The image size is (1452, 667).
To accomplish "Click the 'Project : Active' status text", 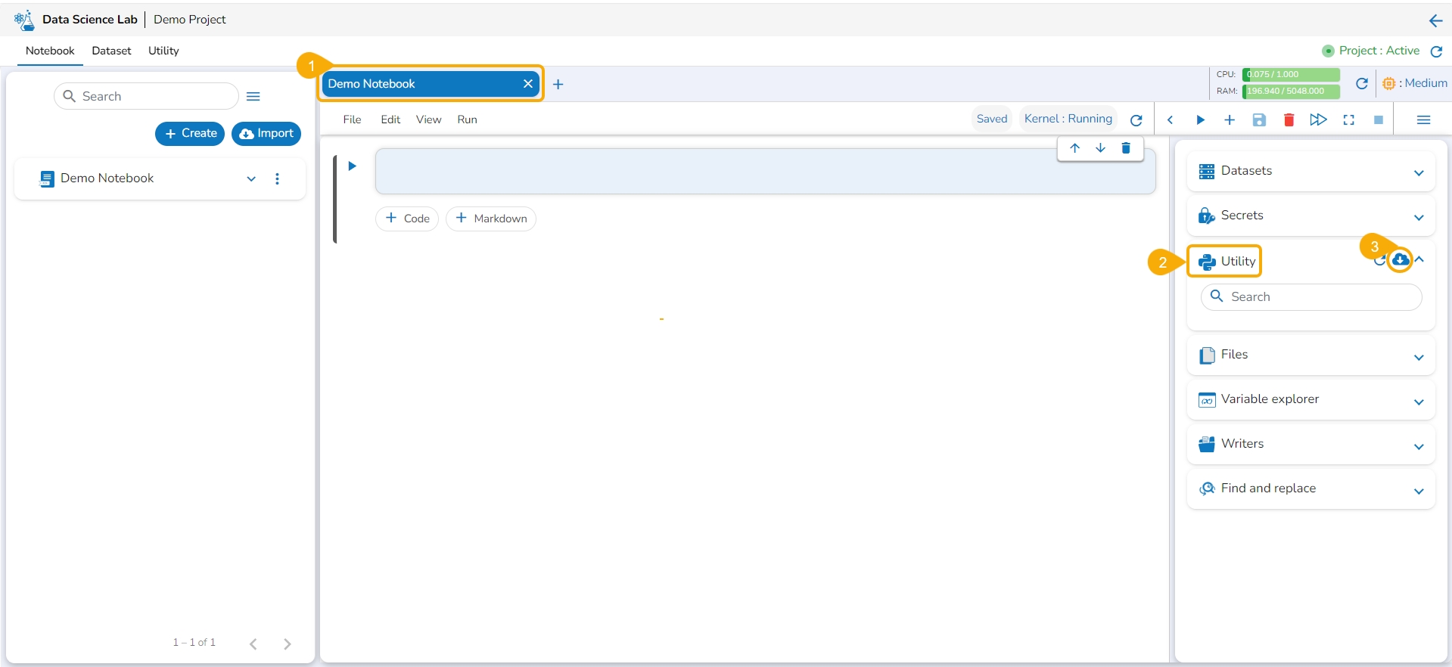I will coord(1379,51).
